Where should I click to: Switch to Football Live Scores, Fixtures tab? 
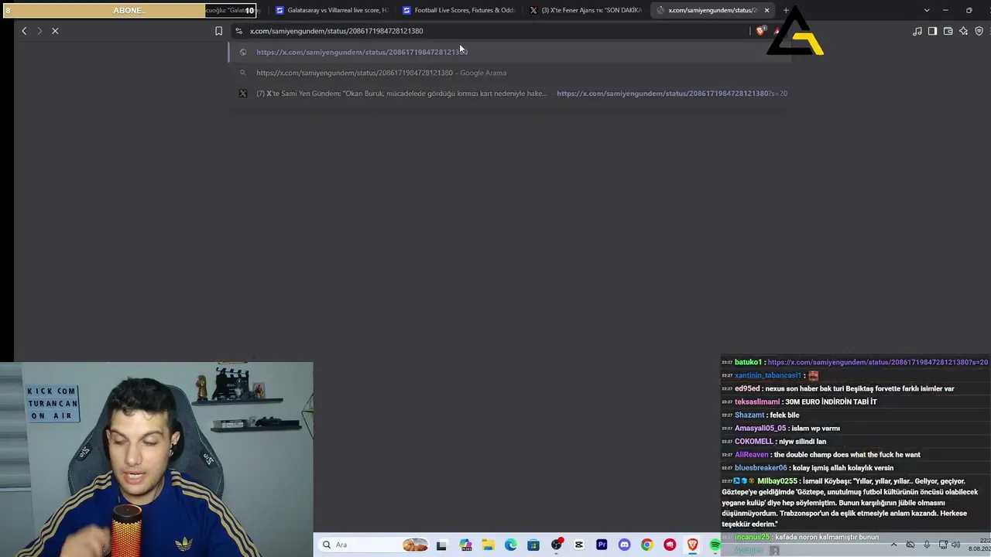click(x=458, y=10)
